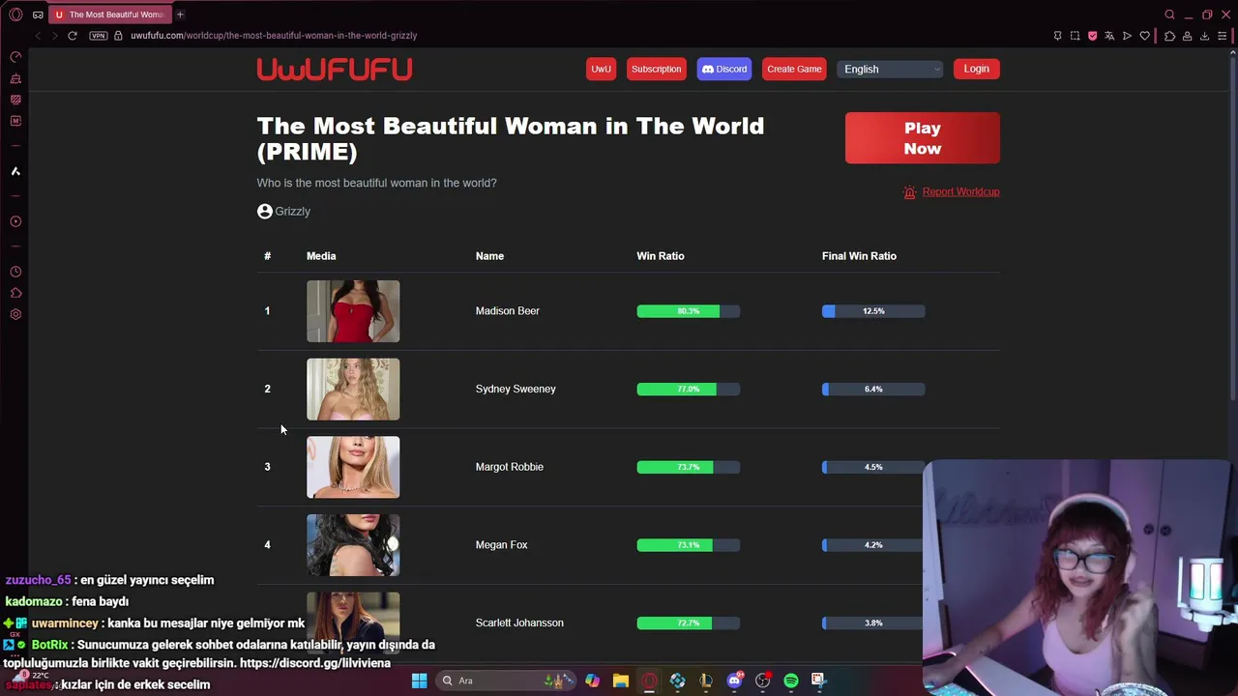Viewport: 1238px width, 696px height.
Task: Open a new browser tab
Action: [x=180, y=14]
